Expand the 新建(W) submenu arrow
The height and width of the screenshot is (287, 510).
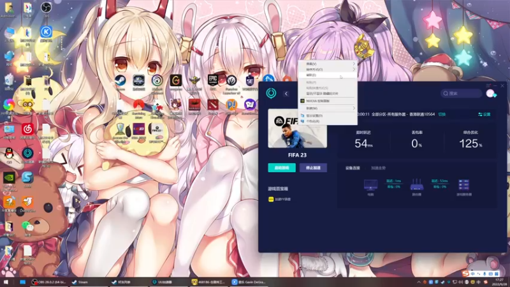pos(354,108)
